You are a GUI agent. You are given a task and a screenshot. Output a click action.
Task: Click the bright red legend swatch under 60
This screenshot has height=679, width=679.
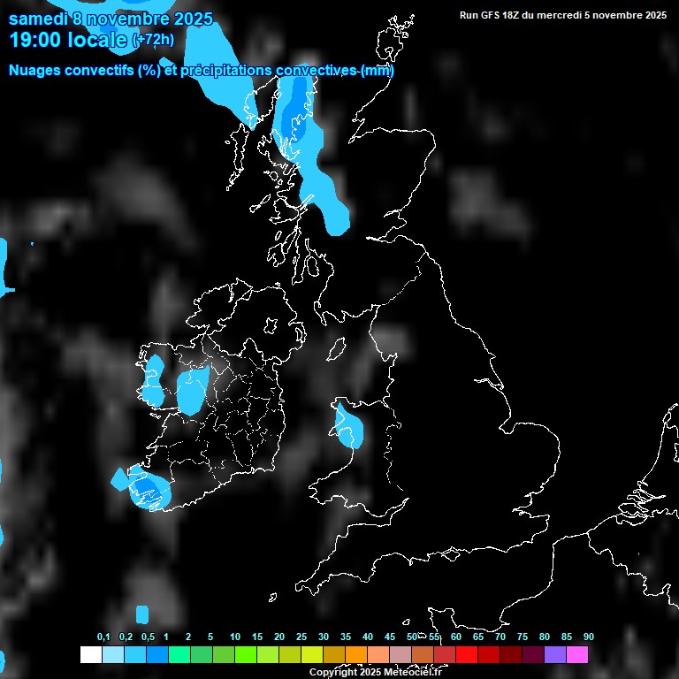tap(467, 655)
